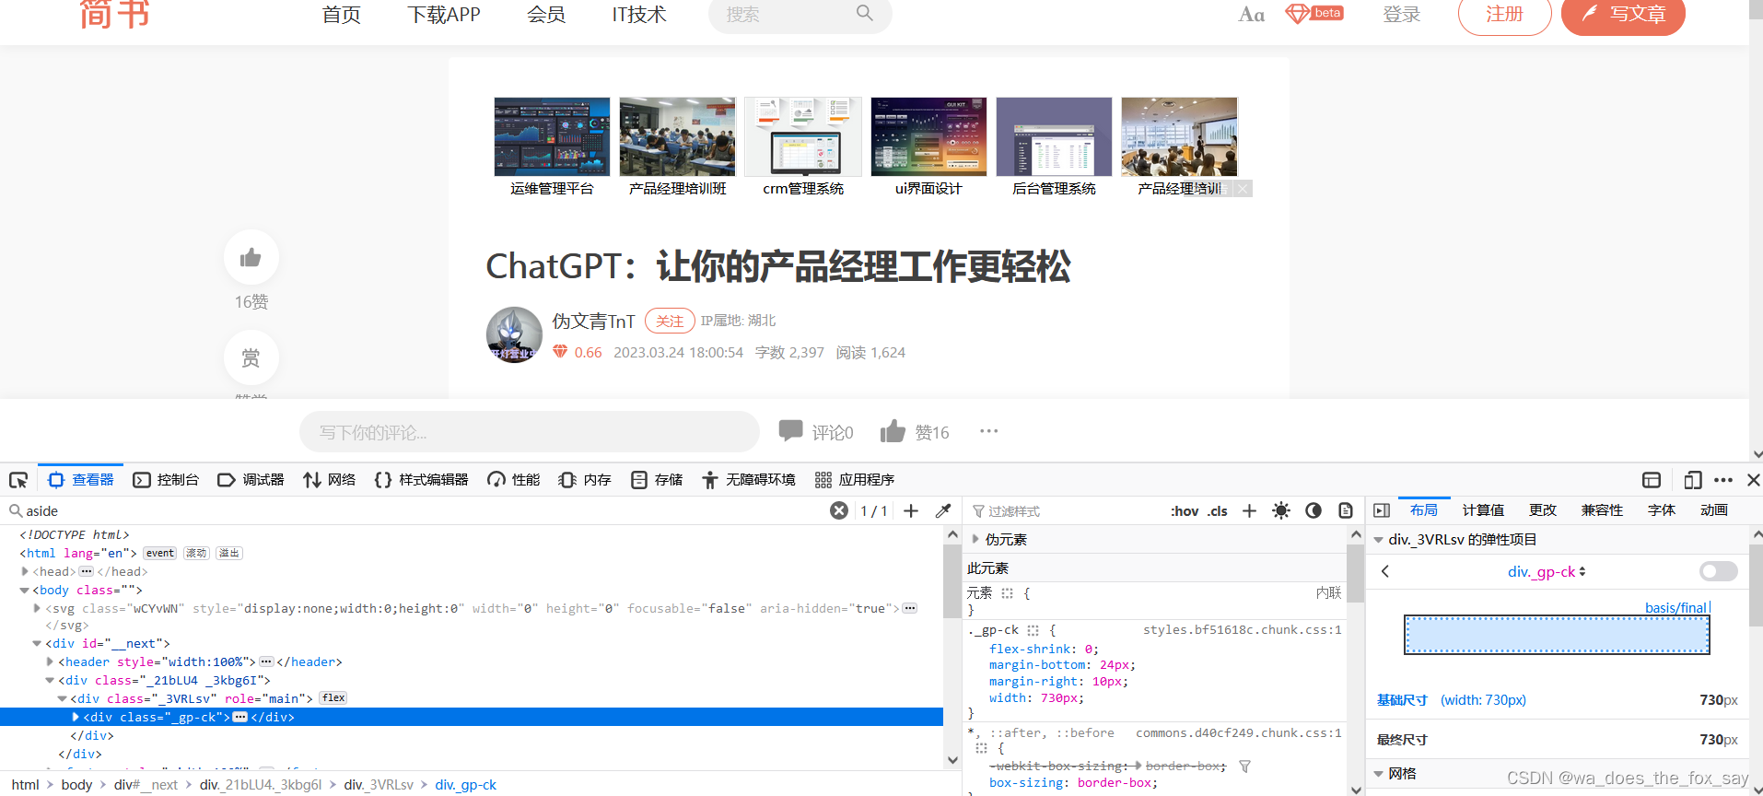Collapse the body node in the DOM tree
Screen dimensions: 1763x796
25,591
